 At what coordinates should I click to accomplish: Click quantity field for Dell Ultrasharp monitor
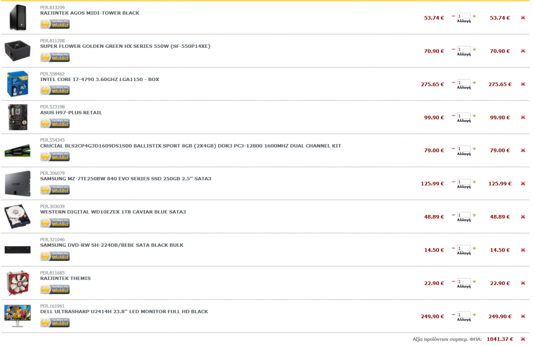click(x=464, y=315)
